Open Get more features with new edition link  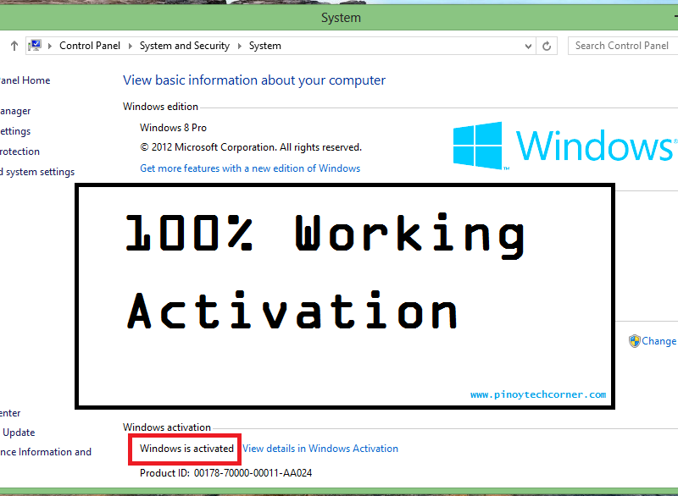point(250,168)
